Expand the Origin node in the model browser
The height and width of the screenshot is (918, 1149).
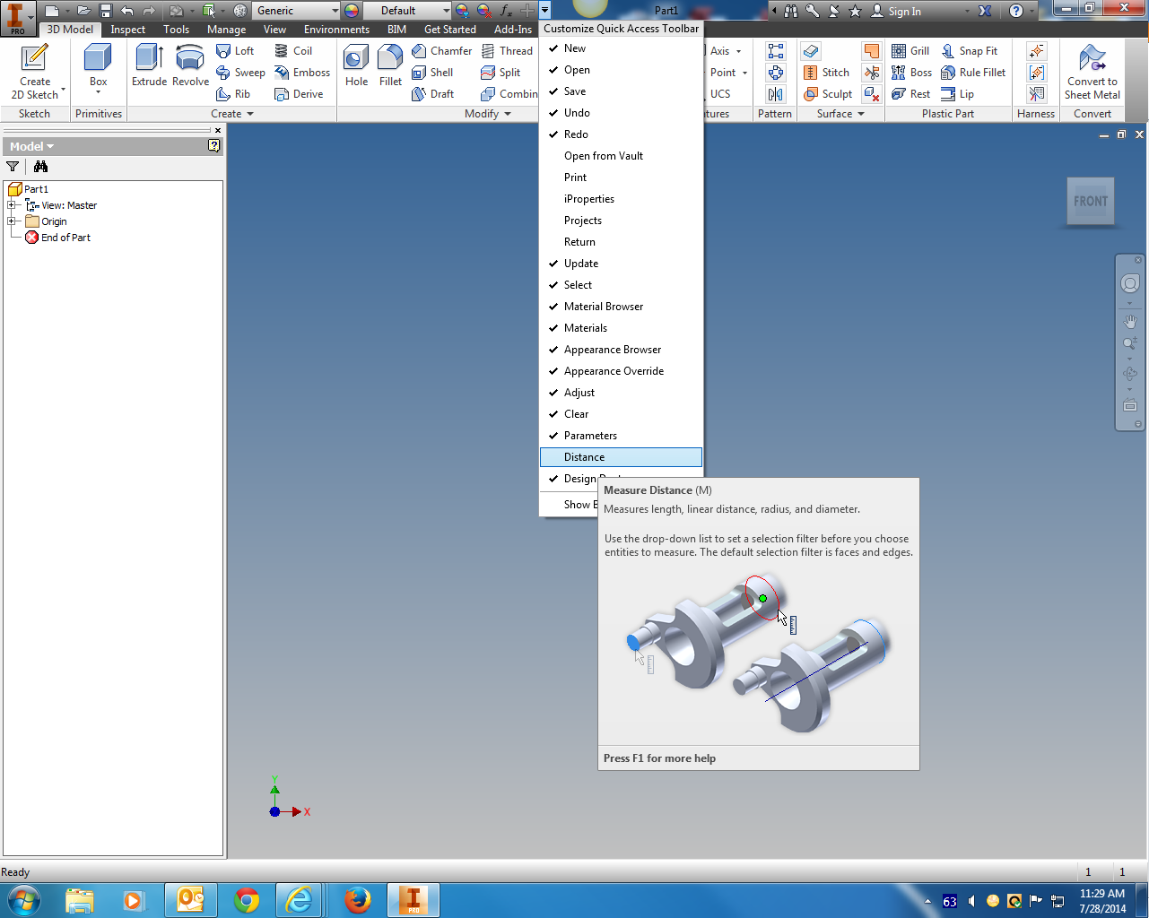[x=13, y=221]
